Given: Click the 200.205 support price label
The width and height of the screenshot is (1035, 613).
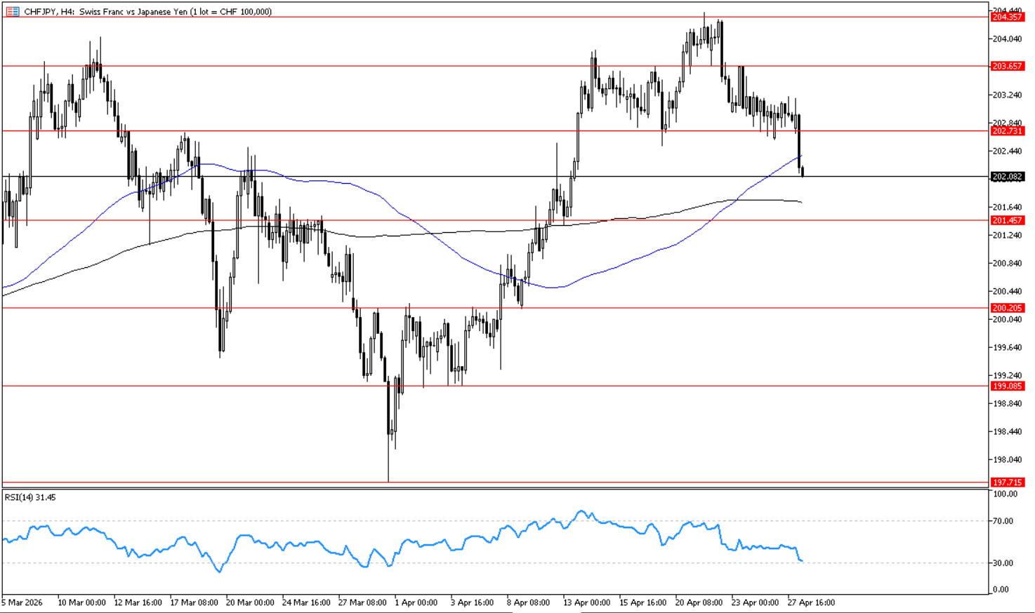Looking at the screenshot, I should point(1007,308).
